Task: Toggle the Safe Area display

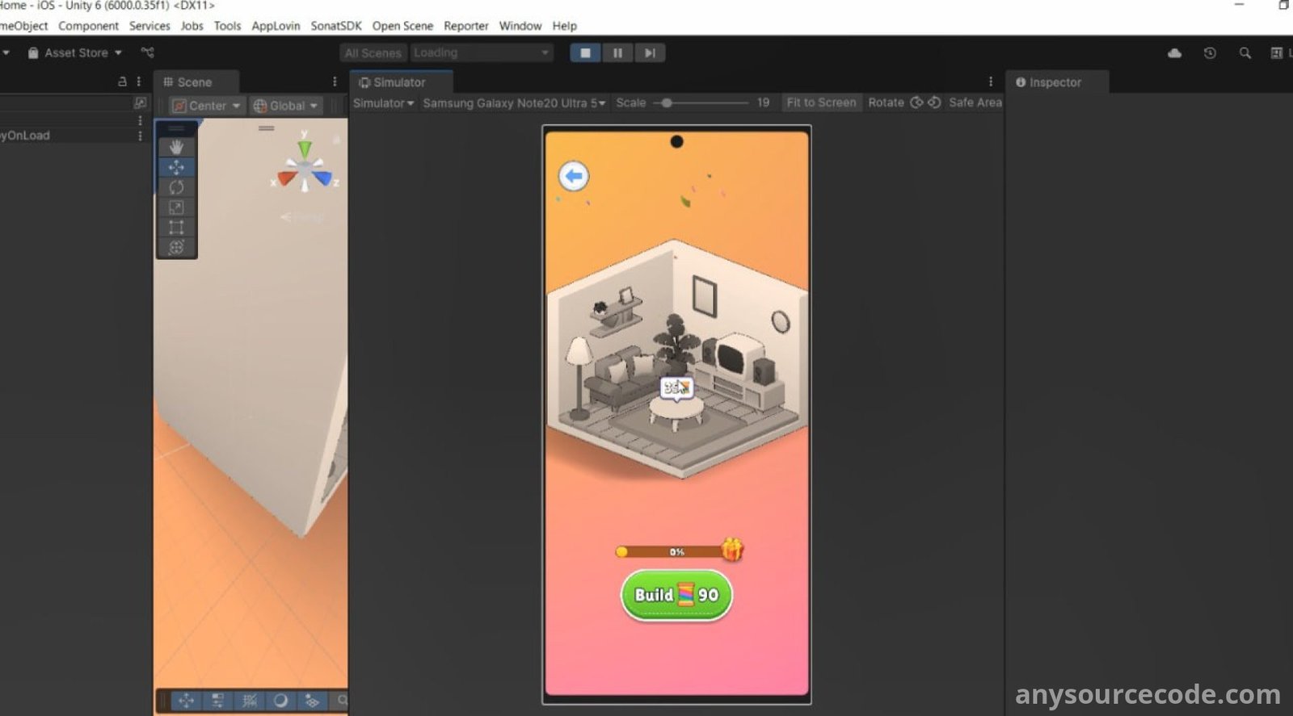Action: (975, 103)
